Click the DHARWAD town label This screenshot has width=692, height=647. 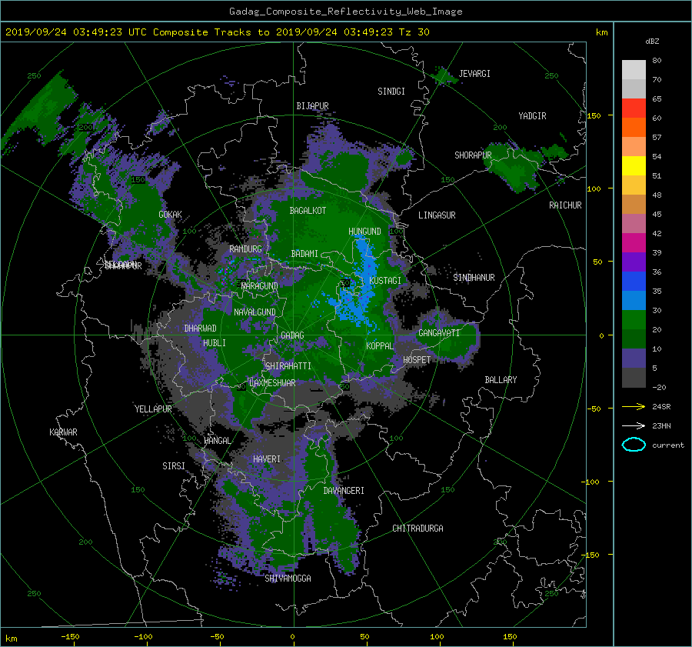[201, 329]
